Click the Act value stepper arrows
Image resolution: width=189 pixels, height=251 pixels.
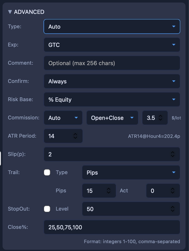pyautogui.click(x=173, y=191)
